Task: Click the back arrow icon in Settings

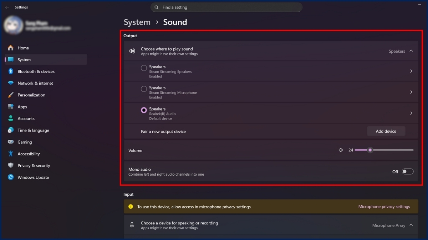Action: click(x=7, y=7)
